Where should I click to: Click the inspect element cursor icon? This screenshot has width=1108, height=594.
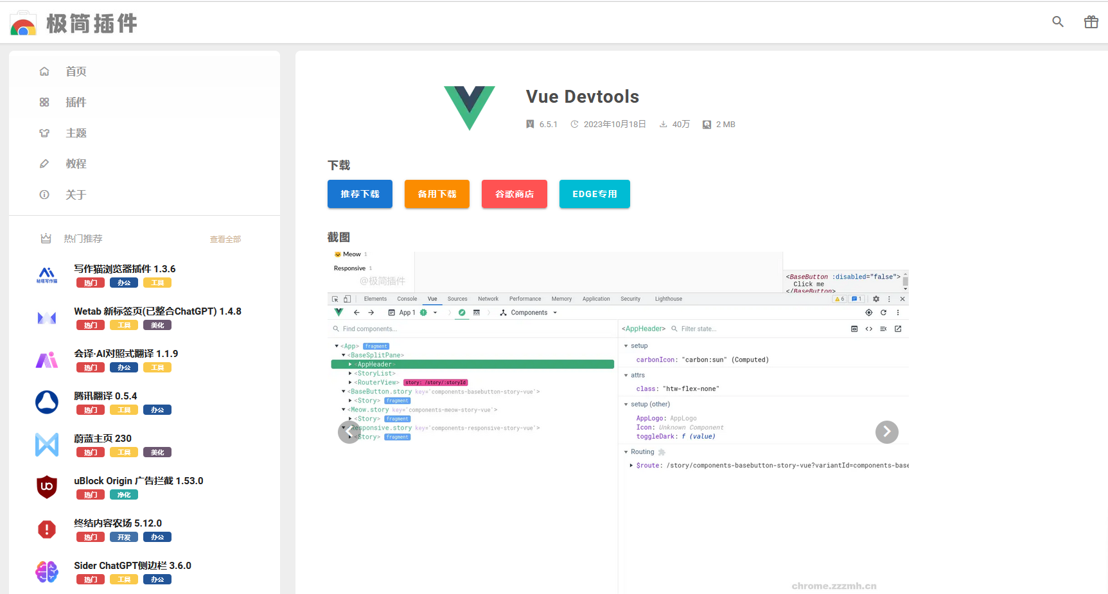(335, 299)
